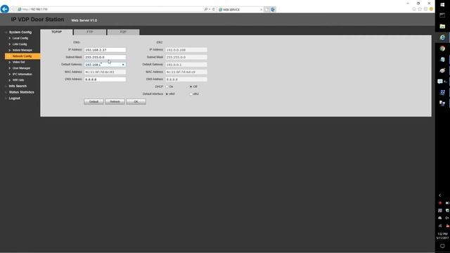Image resolution: width=450 pixels, height=253 pixels.
Task: Switch to the P2P tab
Action: coord(123,32)
